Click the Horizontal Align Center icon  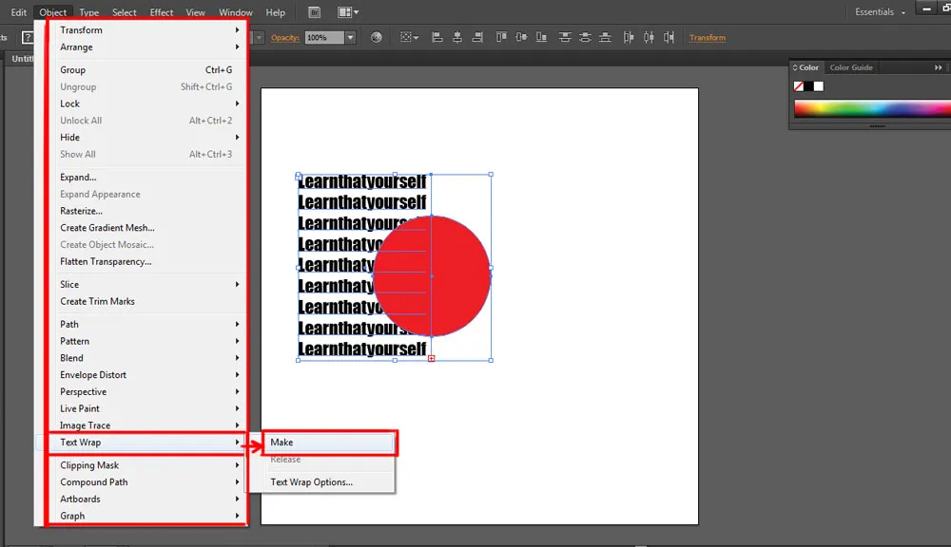[456, 36]
